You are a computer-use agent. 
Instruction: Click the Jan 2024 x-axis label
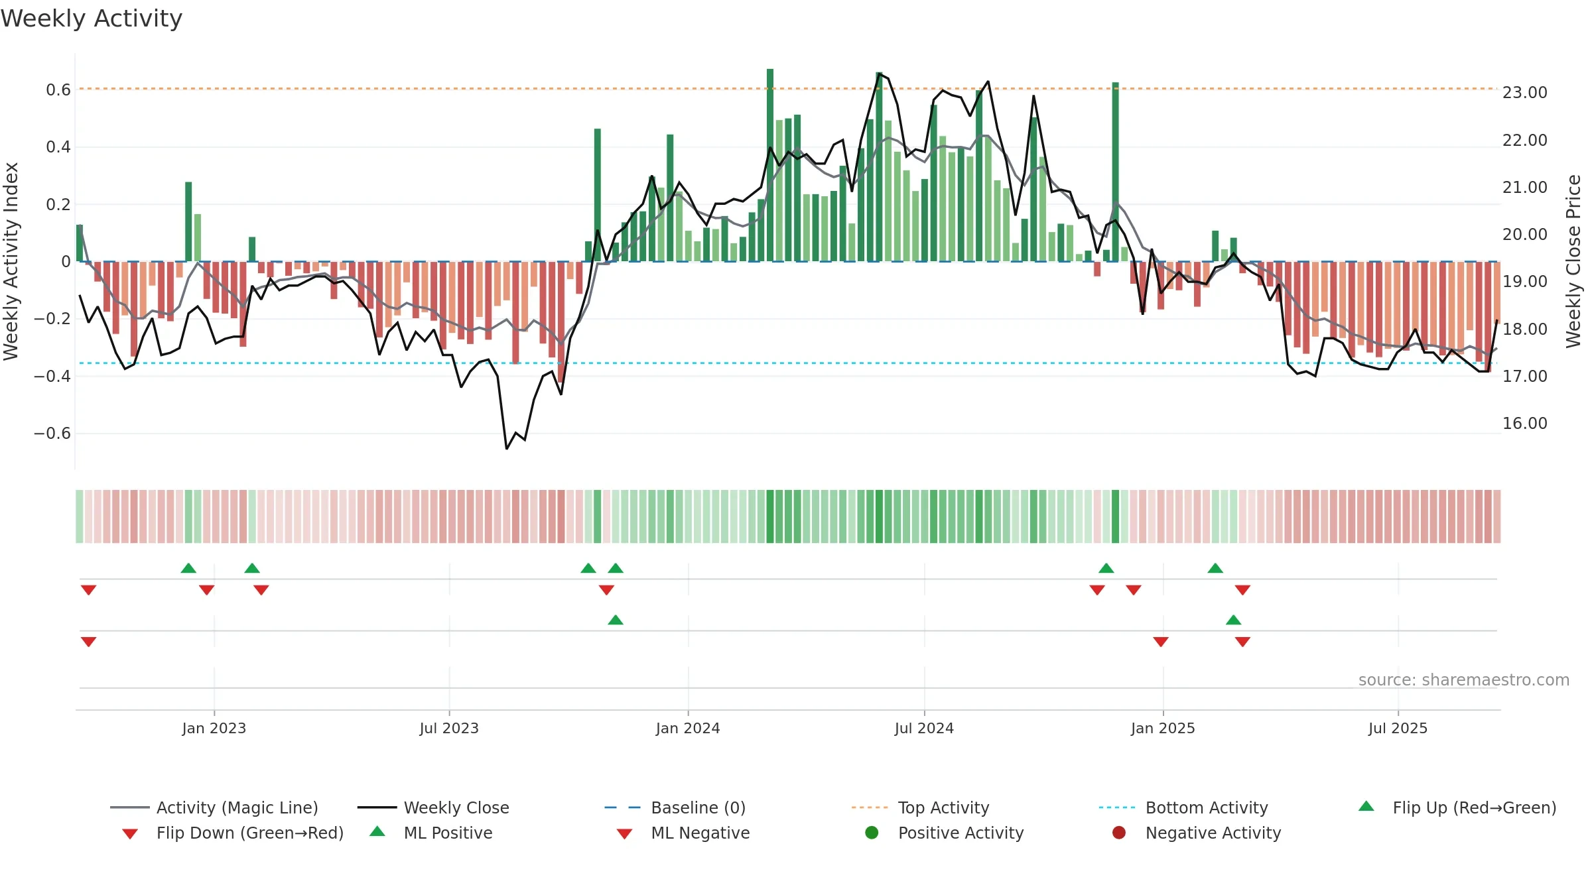[688, 728]
